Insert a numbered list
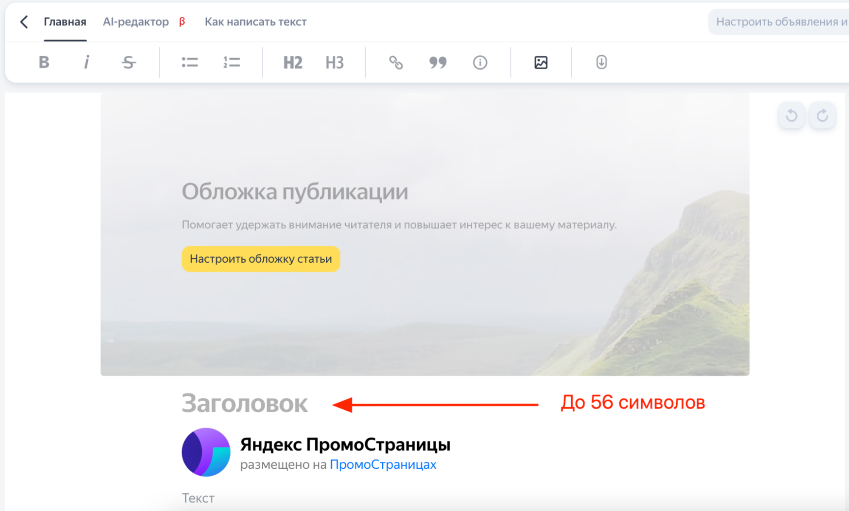The height and width of the screenshot is (511, 849). [x=231, y=62]
